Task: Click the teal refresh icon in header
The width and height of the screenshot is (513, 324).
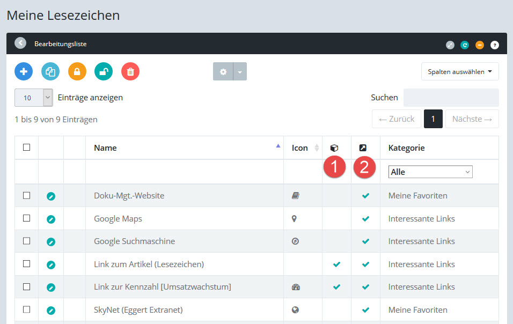Action: (465, 45)
